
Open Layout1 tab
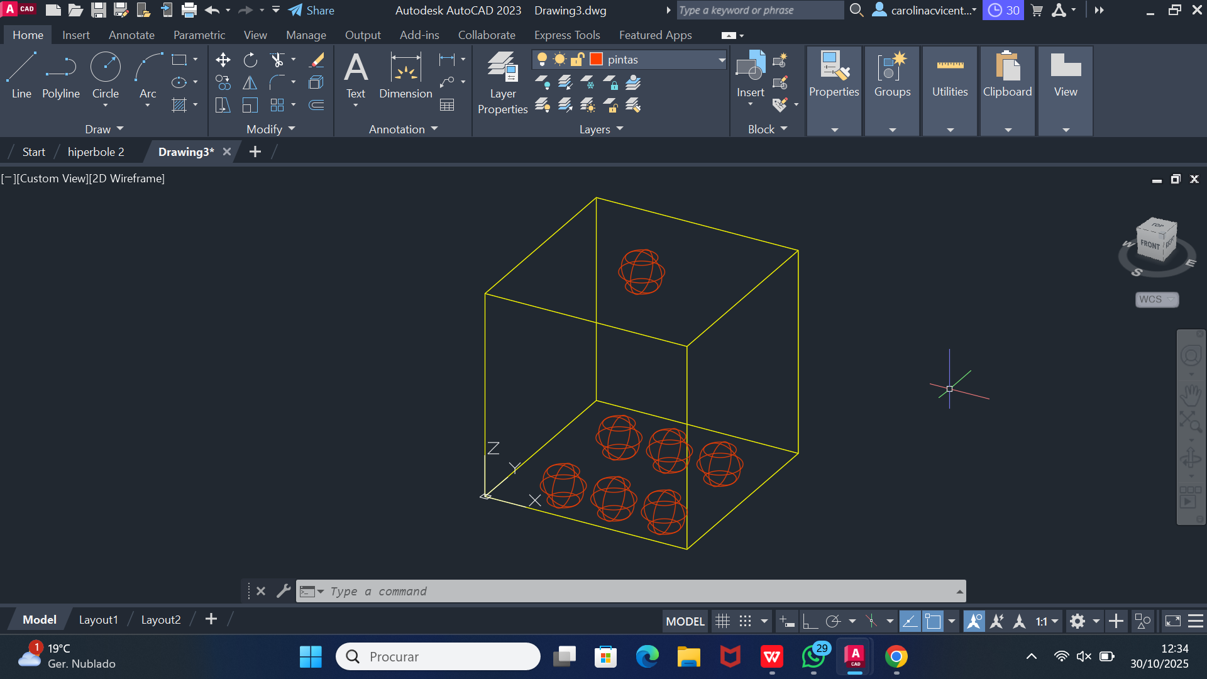(x=98, y=620)
